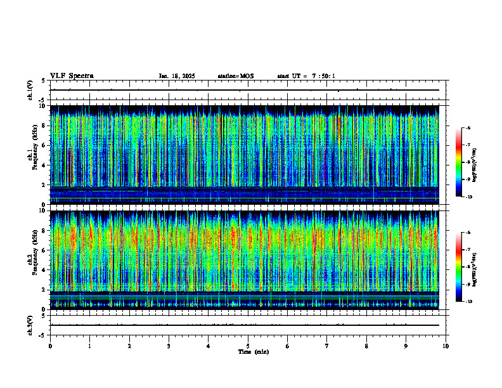Click the "-5" tick on ch.3(V) axis
This screenshot has height=388, width=502.
pos(42,335)
